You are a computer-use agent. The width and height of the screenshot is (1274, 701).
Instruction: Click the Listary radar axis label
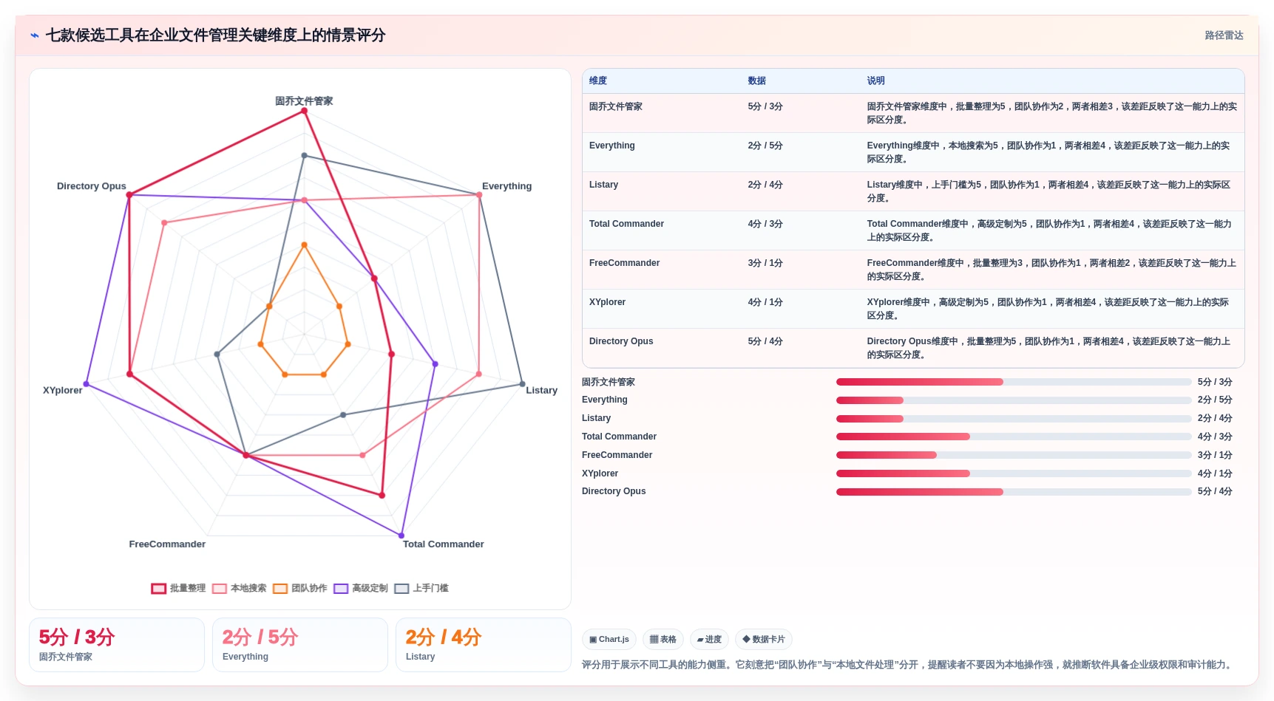[542, 390]
